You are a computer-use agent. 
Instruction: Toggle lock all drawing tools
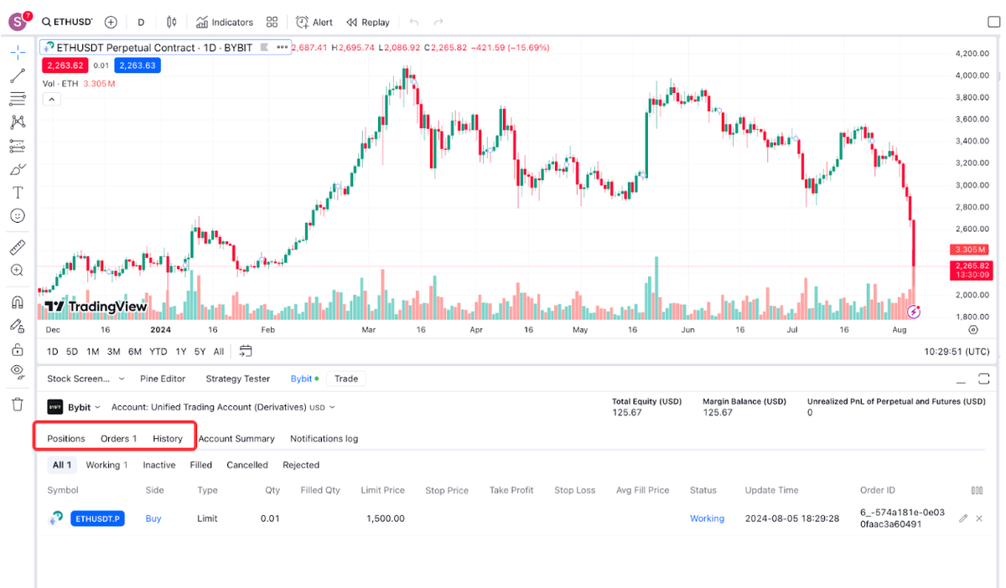18,349
